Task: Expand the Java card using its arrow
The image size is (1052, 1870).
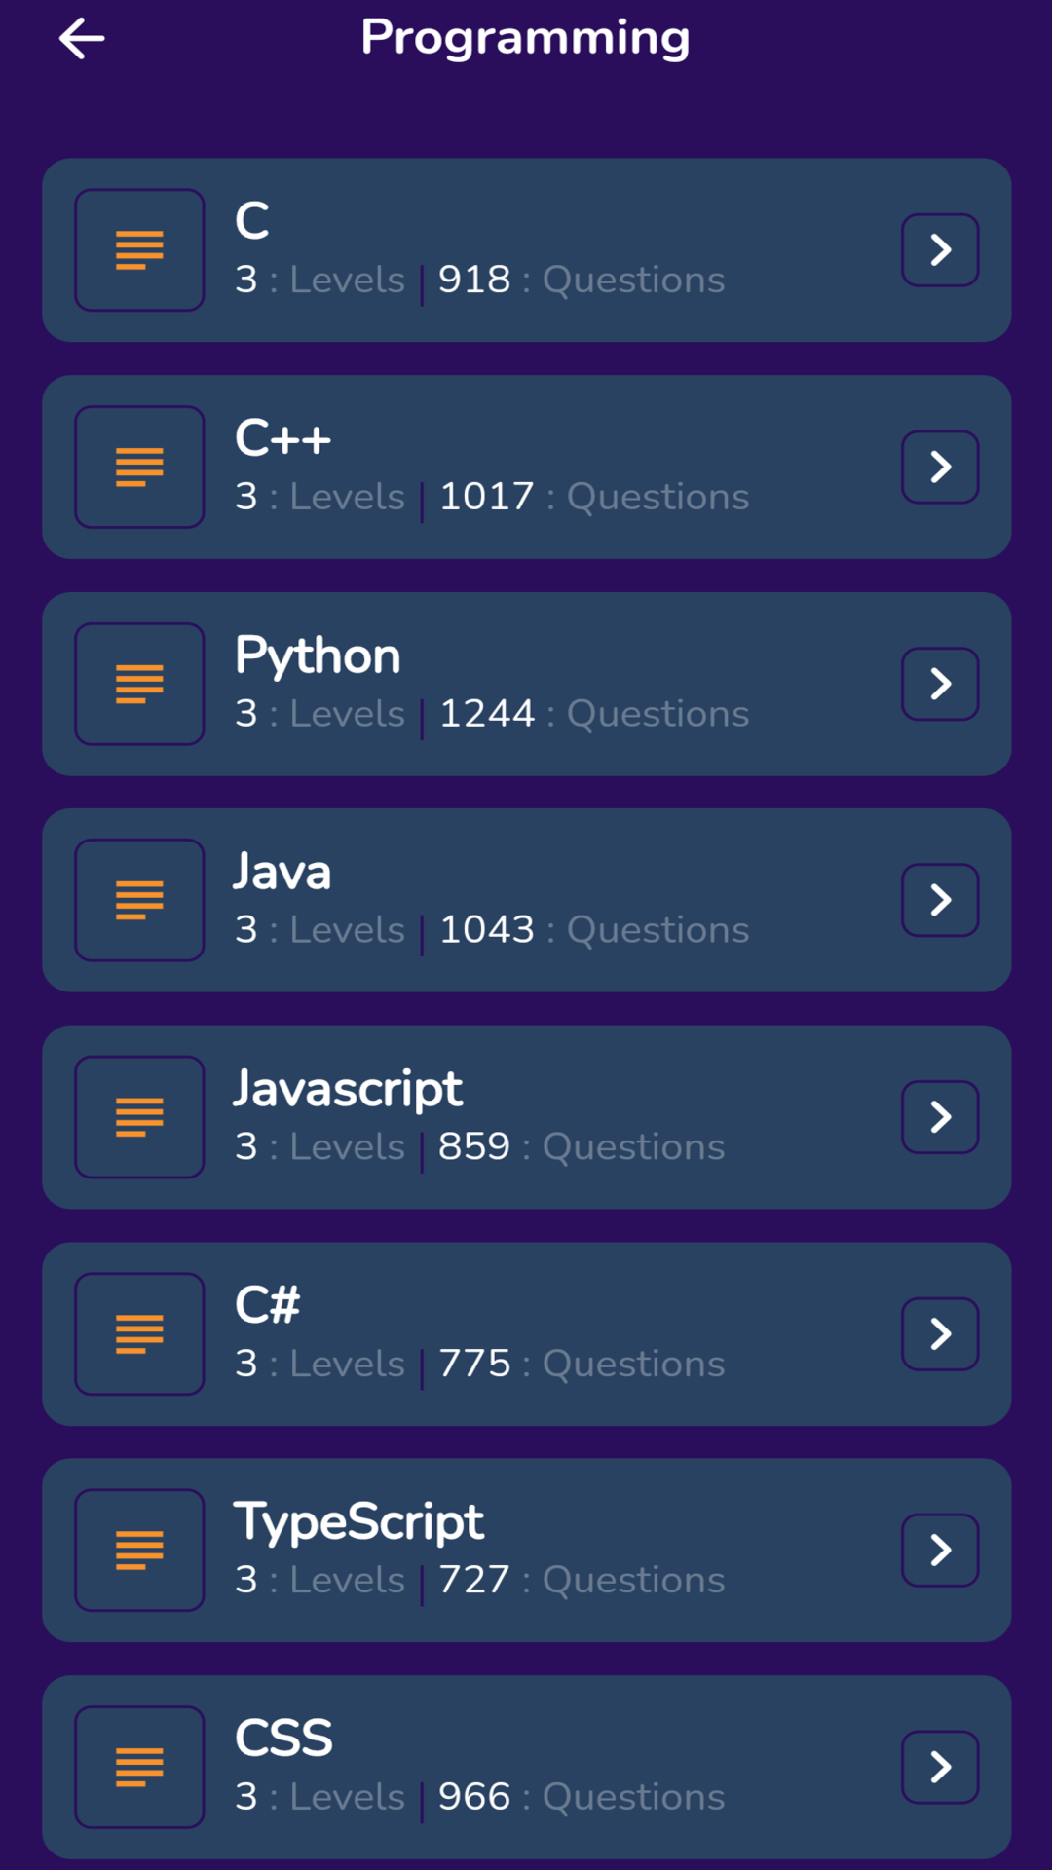Action: tap(940, 899)
